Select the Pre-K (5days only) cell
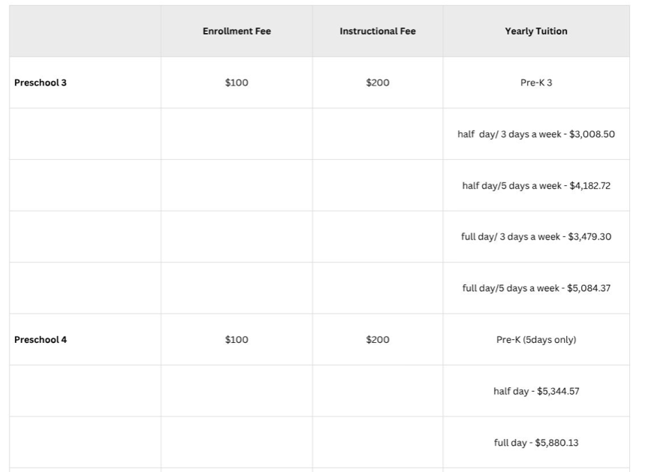Image resolution: width=645 pixels, height=472 pixels. click(536, 340)
